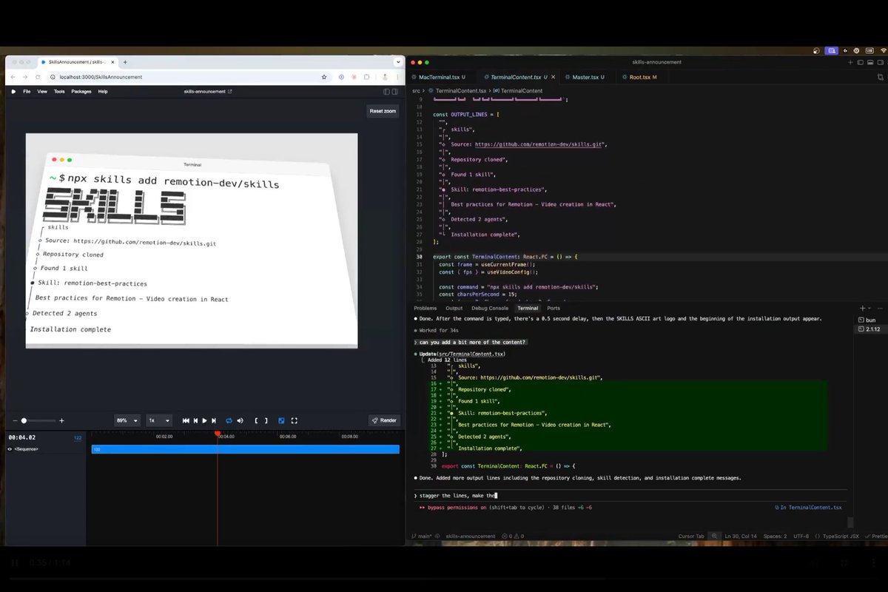Click the red playhead marker on timeline
888x592 pixels.
tap(217, 434)
